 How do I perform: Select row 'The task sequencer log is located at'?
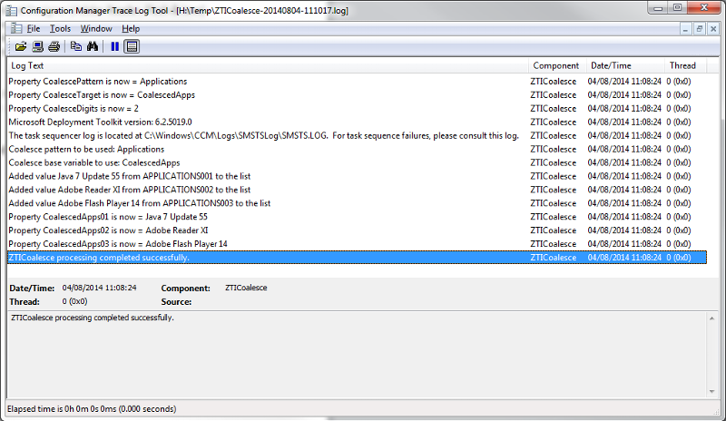point(357,136)
